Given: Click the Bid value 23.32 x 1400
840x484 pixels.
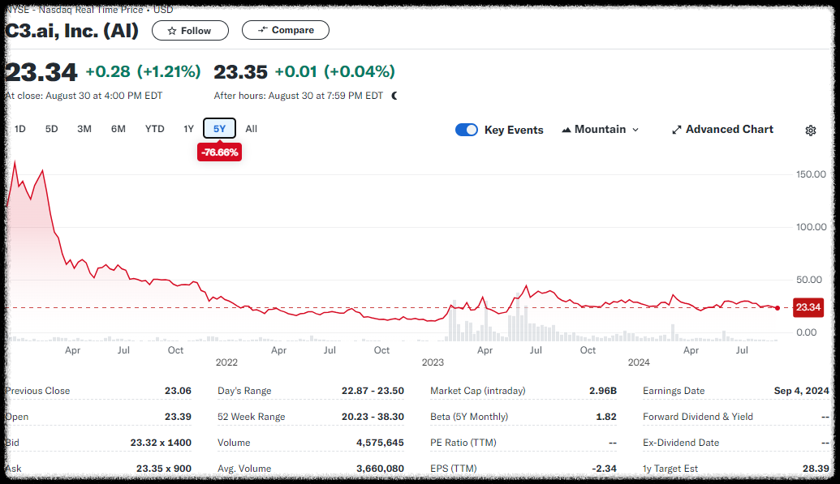Looking at the screenshot, I should coord(161,443).
